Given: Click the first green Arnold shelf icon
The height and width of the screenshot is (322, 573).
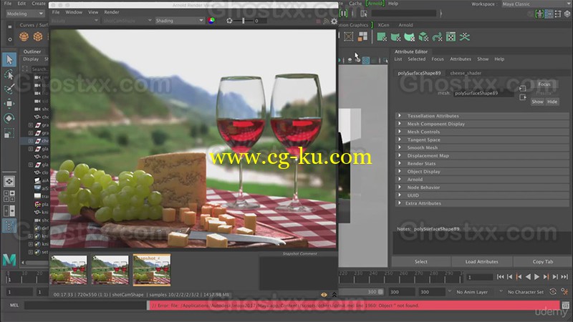Looking at the screenshot, I should pyautogui.click(x=382, y=37).
